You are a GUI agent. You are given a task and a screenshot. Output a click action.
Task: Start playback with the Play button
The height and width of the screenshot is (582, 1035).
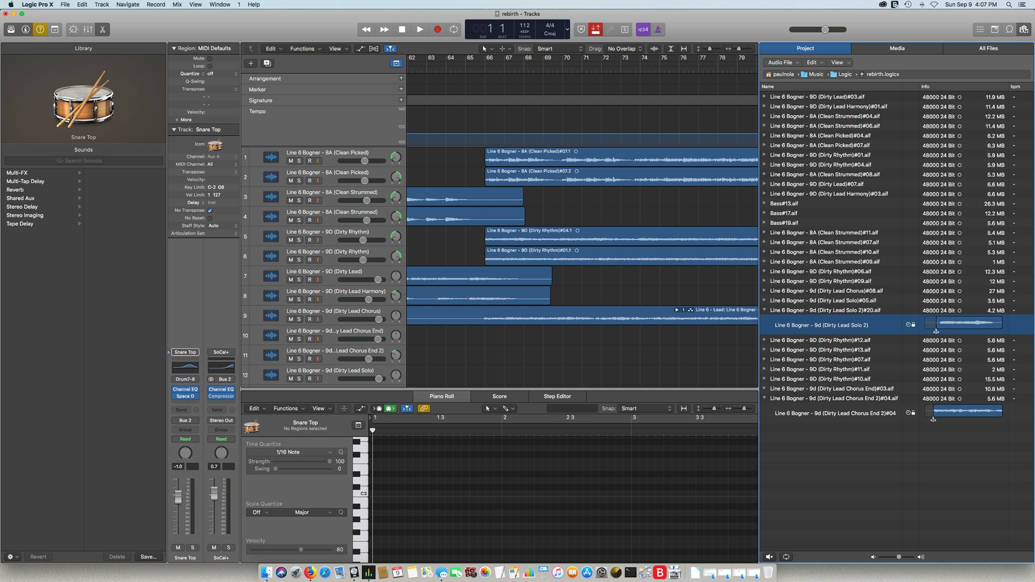coord(419,29)
